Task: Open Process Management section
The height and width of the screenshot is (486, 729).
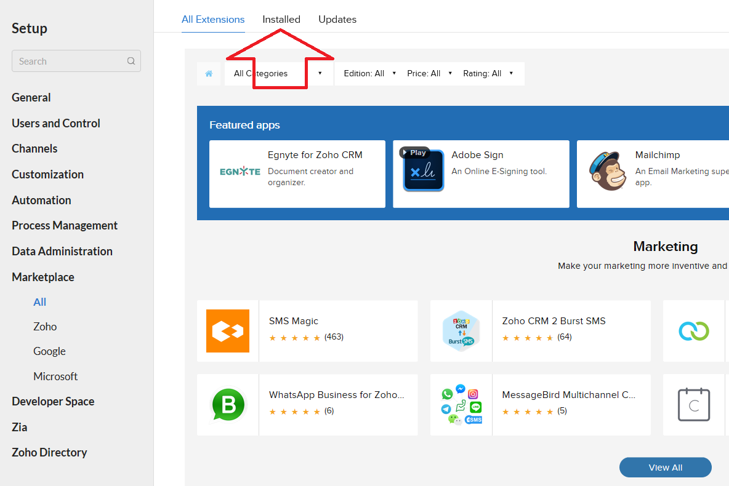Action: pyautogui.click(x=65, y=225)
